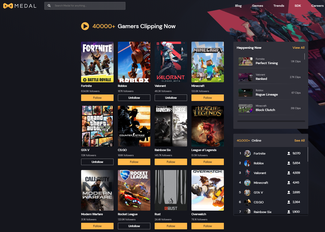Viewport: 325px width, 232px height.
Task: Toggle Unfollow for GTA V
Action: pyautogui.click(x=97, y=162)
